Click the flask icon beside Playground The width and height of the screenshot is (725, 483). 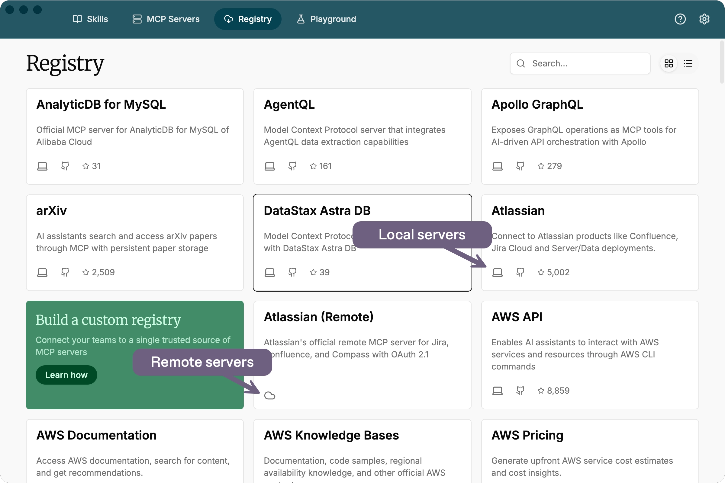pyautogui.click(x=301, y=19)
